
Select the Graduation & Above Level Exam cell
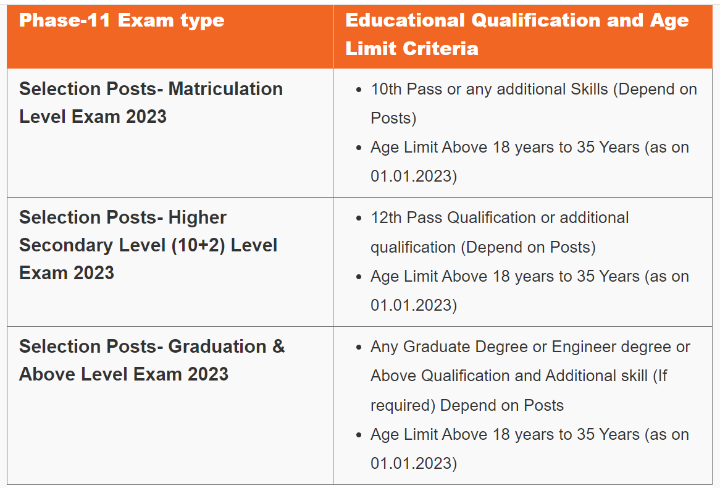click(x=152, y=360)
